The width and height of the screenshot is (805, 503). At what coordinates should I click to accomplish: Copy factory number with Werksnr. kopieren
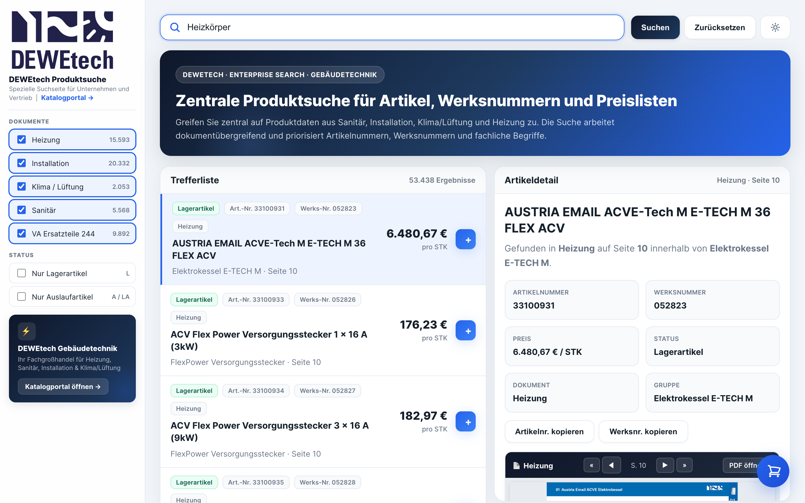(x=643, y=431)
